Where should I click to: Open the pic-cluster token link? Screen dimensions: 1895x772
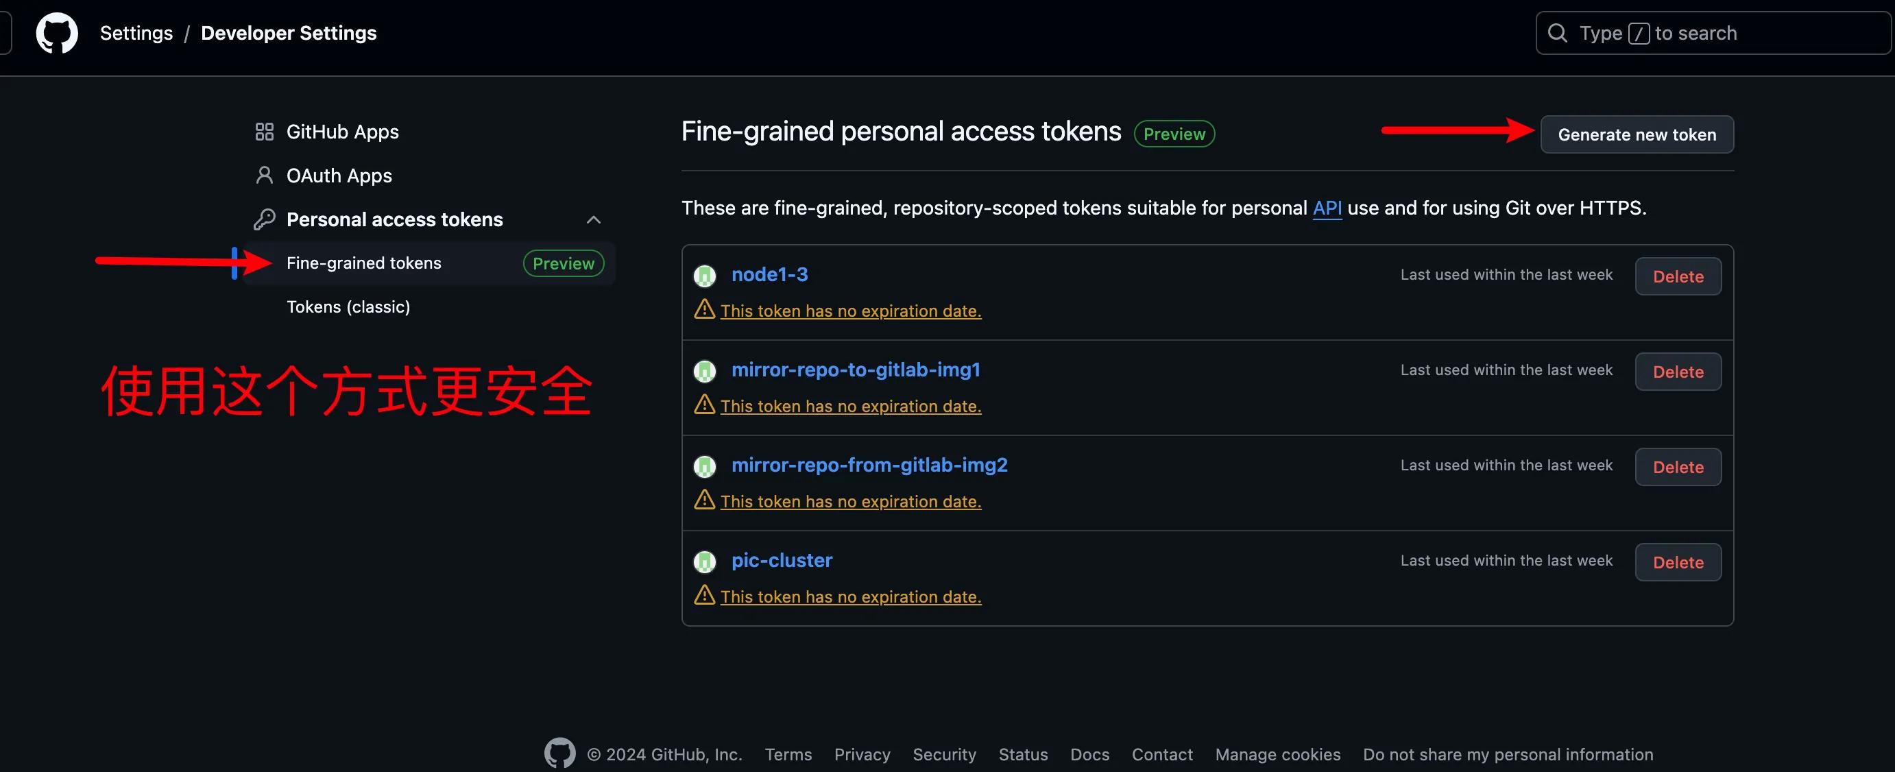point(782,560)
